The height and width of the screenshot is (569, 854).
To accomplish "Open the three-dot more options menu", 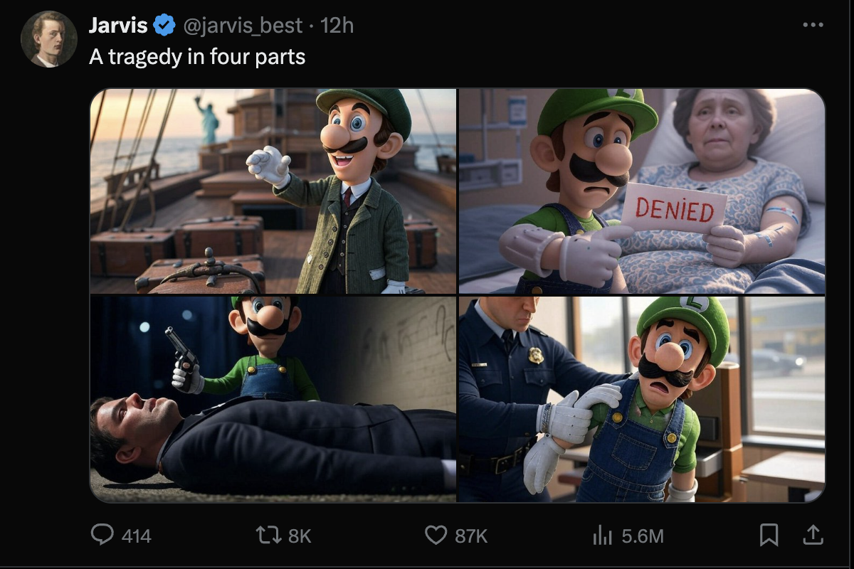I will coord(812,26).
